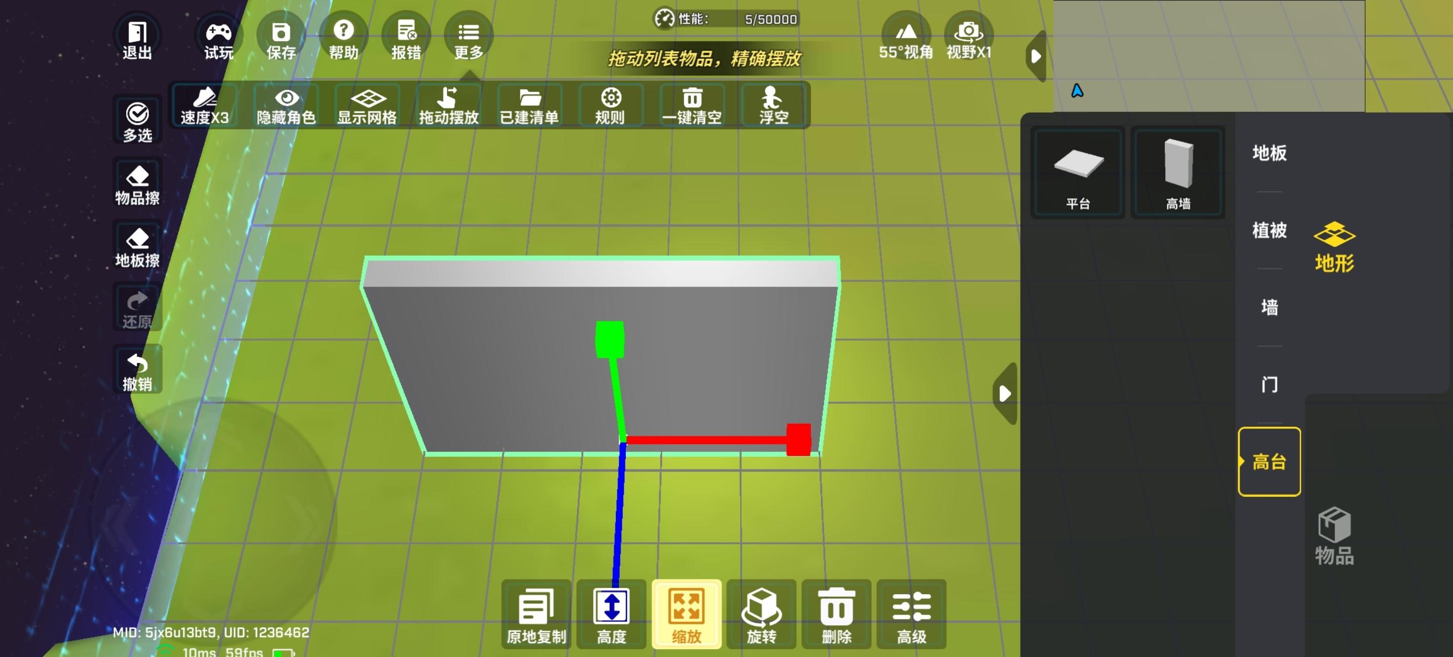Enable 多选 multi-select mode

pyautogui.click(x=137, y=121)
